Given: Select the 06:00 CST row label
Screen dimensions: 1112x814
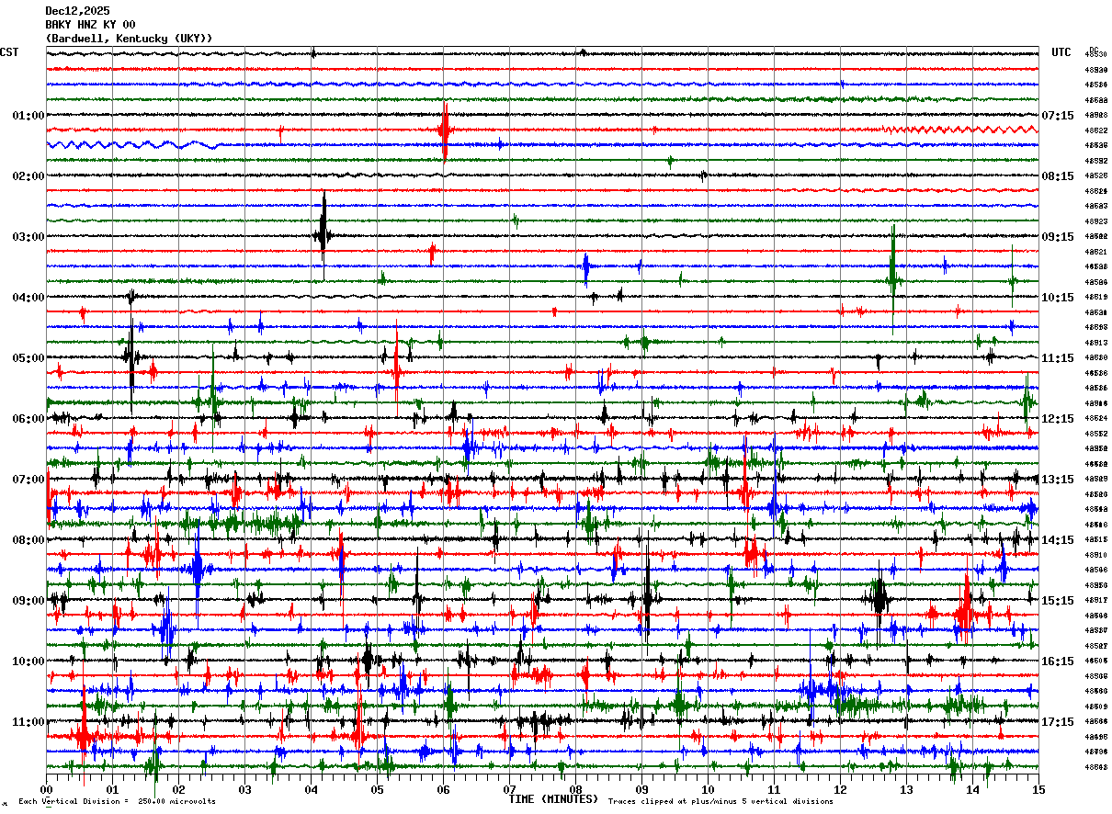Looking at the screenshot, I should click(28, 419).
